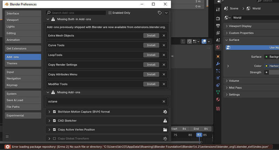
Task: Switch to Interface preferences tab
Action: click(23, 13)
